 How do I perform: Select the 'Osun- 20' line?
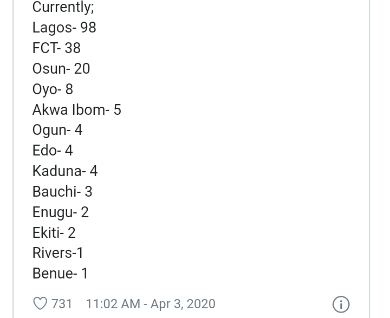61,69
